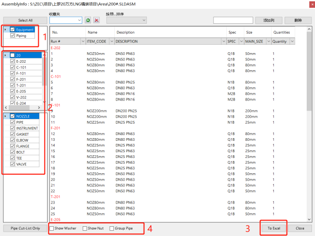
Task: Click the red X delete favorite icon
Action: [97, 20]
